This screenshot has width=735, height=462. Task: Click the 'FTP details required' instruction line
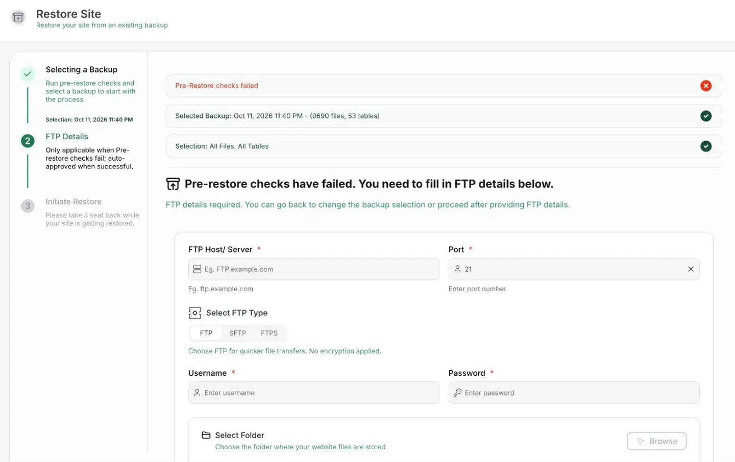368,205
